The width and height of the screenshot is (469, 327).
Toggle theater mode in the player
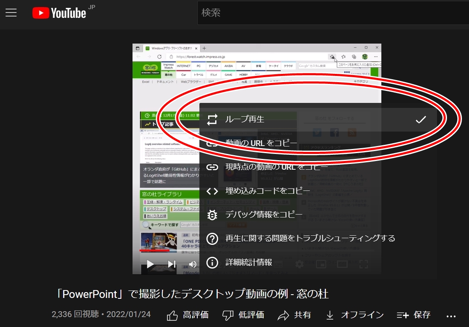tap(343, 264)
